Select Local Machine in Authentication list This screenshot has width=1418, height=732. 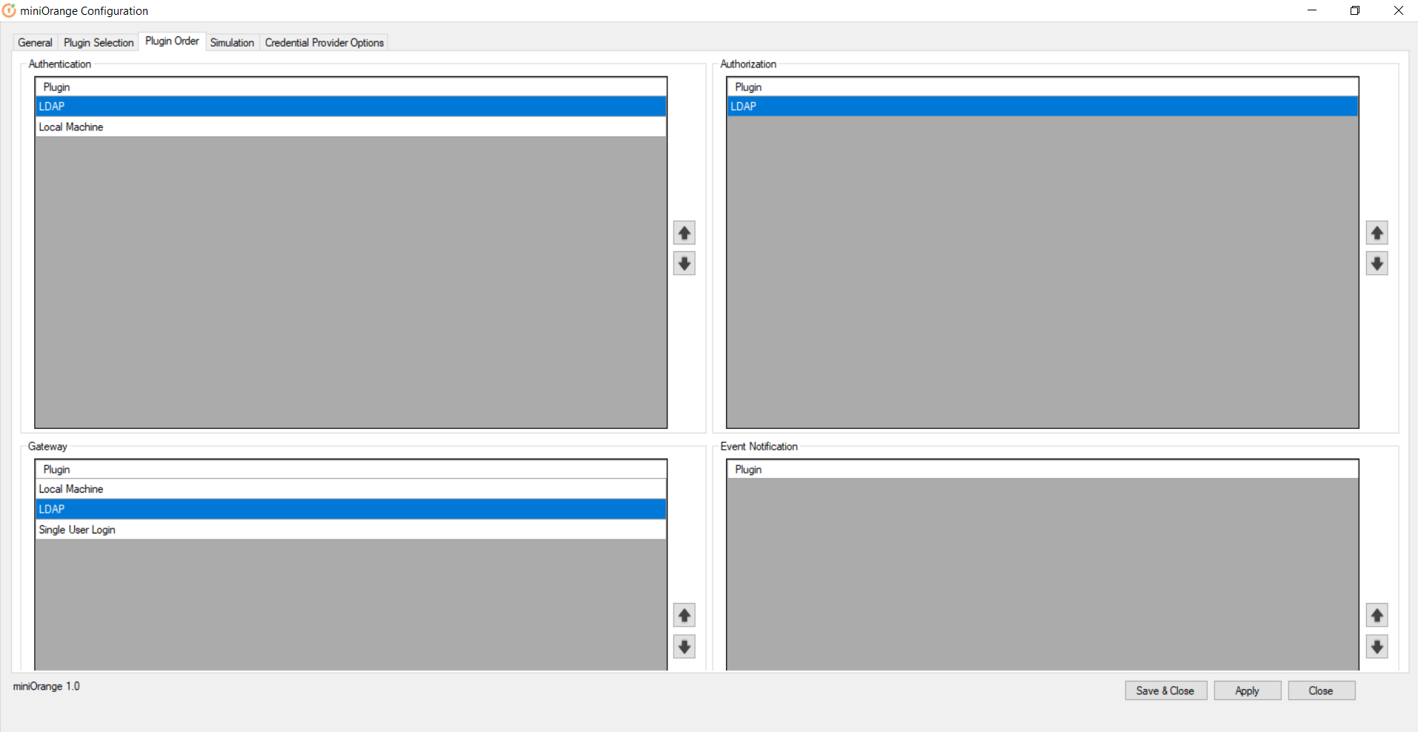(351, 127)
